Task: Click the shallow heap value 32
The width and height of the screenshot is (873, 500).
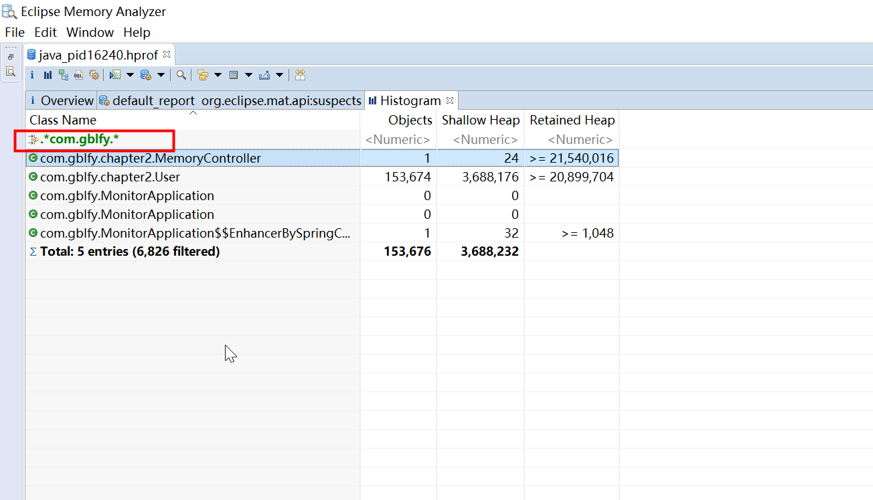Action: [512, 234]
